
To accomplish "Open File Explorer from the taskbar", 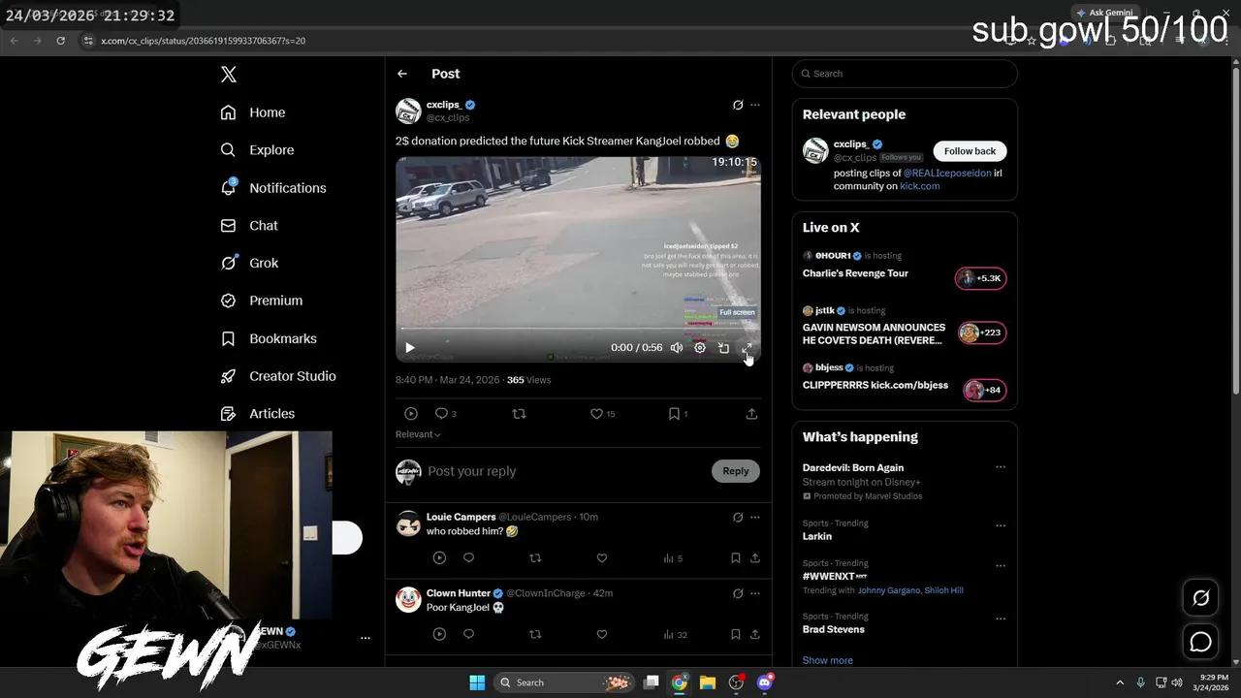I will [x=708, y=682].
